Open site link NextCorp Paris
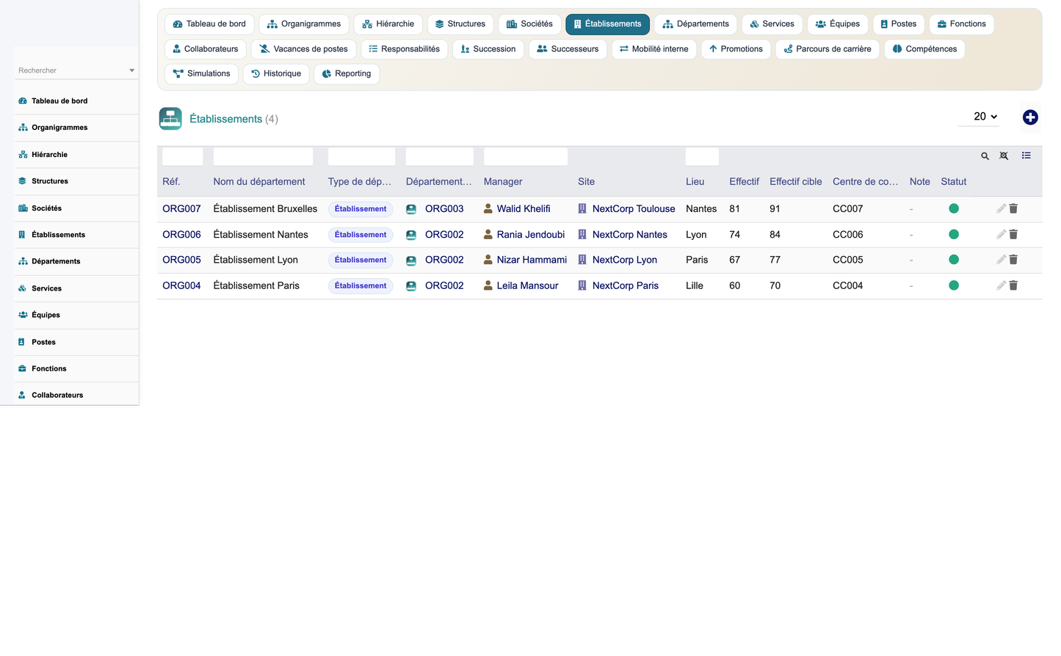This screenshot has height=656, width=1061. tap(626, 285)
